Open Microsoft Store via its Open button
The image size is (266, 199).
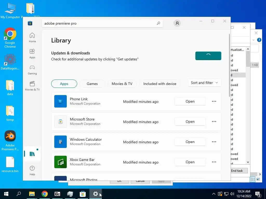tap(190, 122)
